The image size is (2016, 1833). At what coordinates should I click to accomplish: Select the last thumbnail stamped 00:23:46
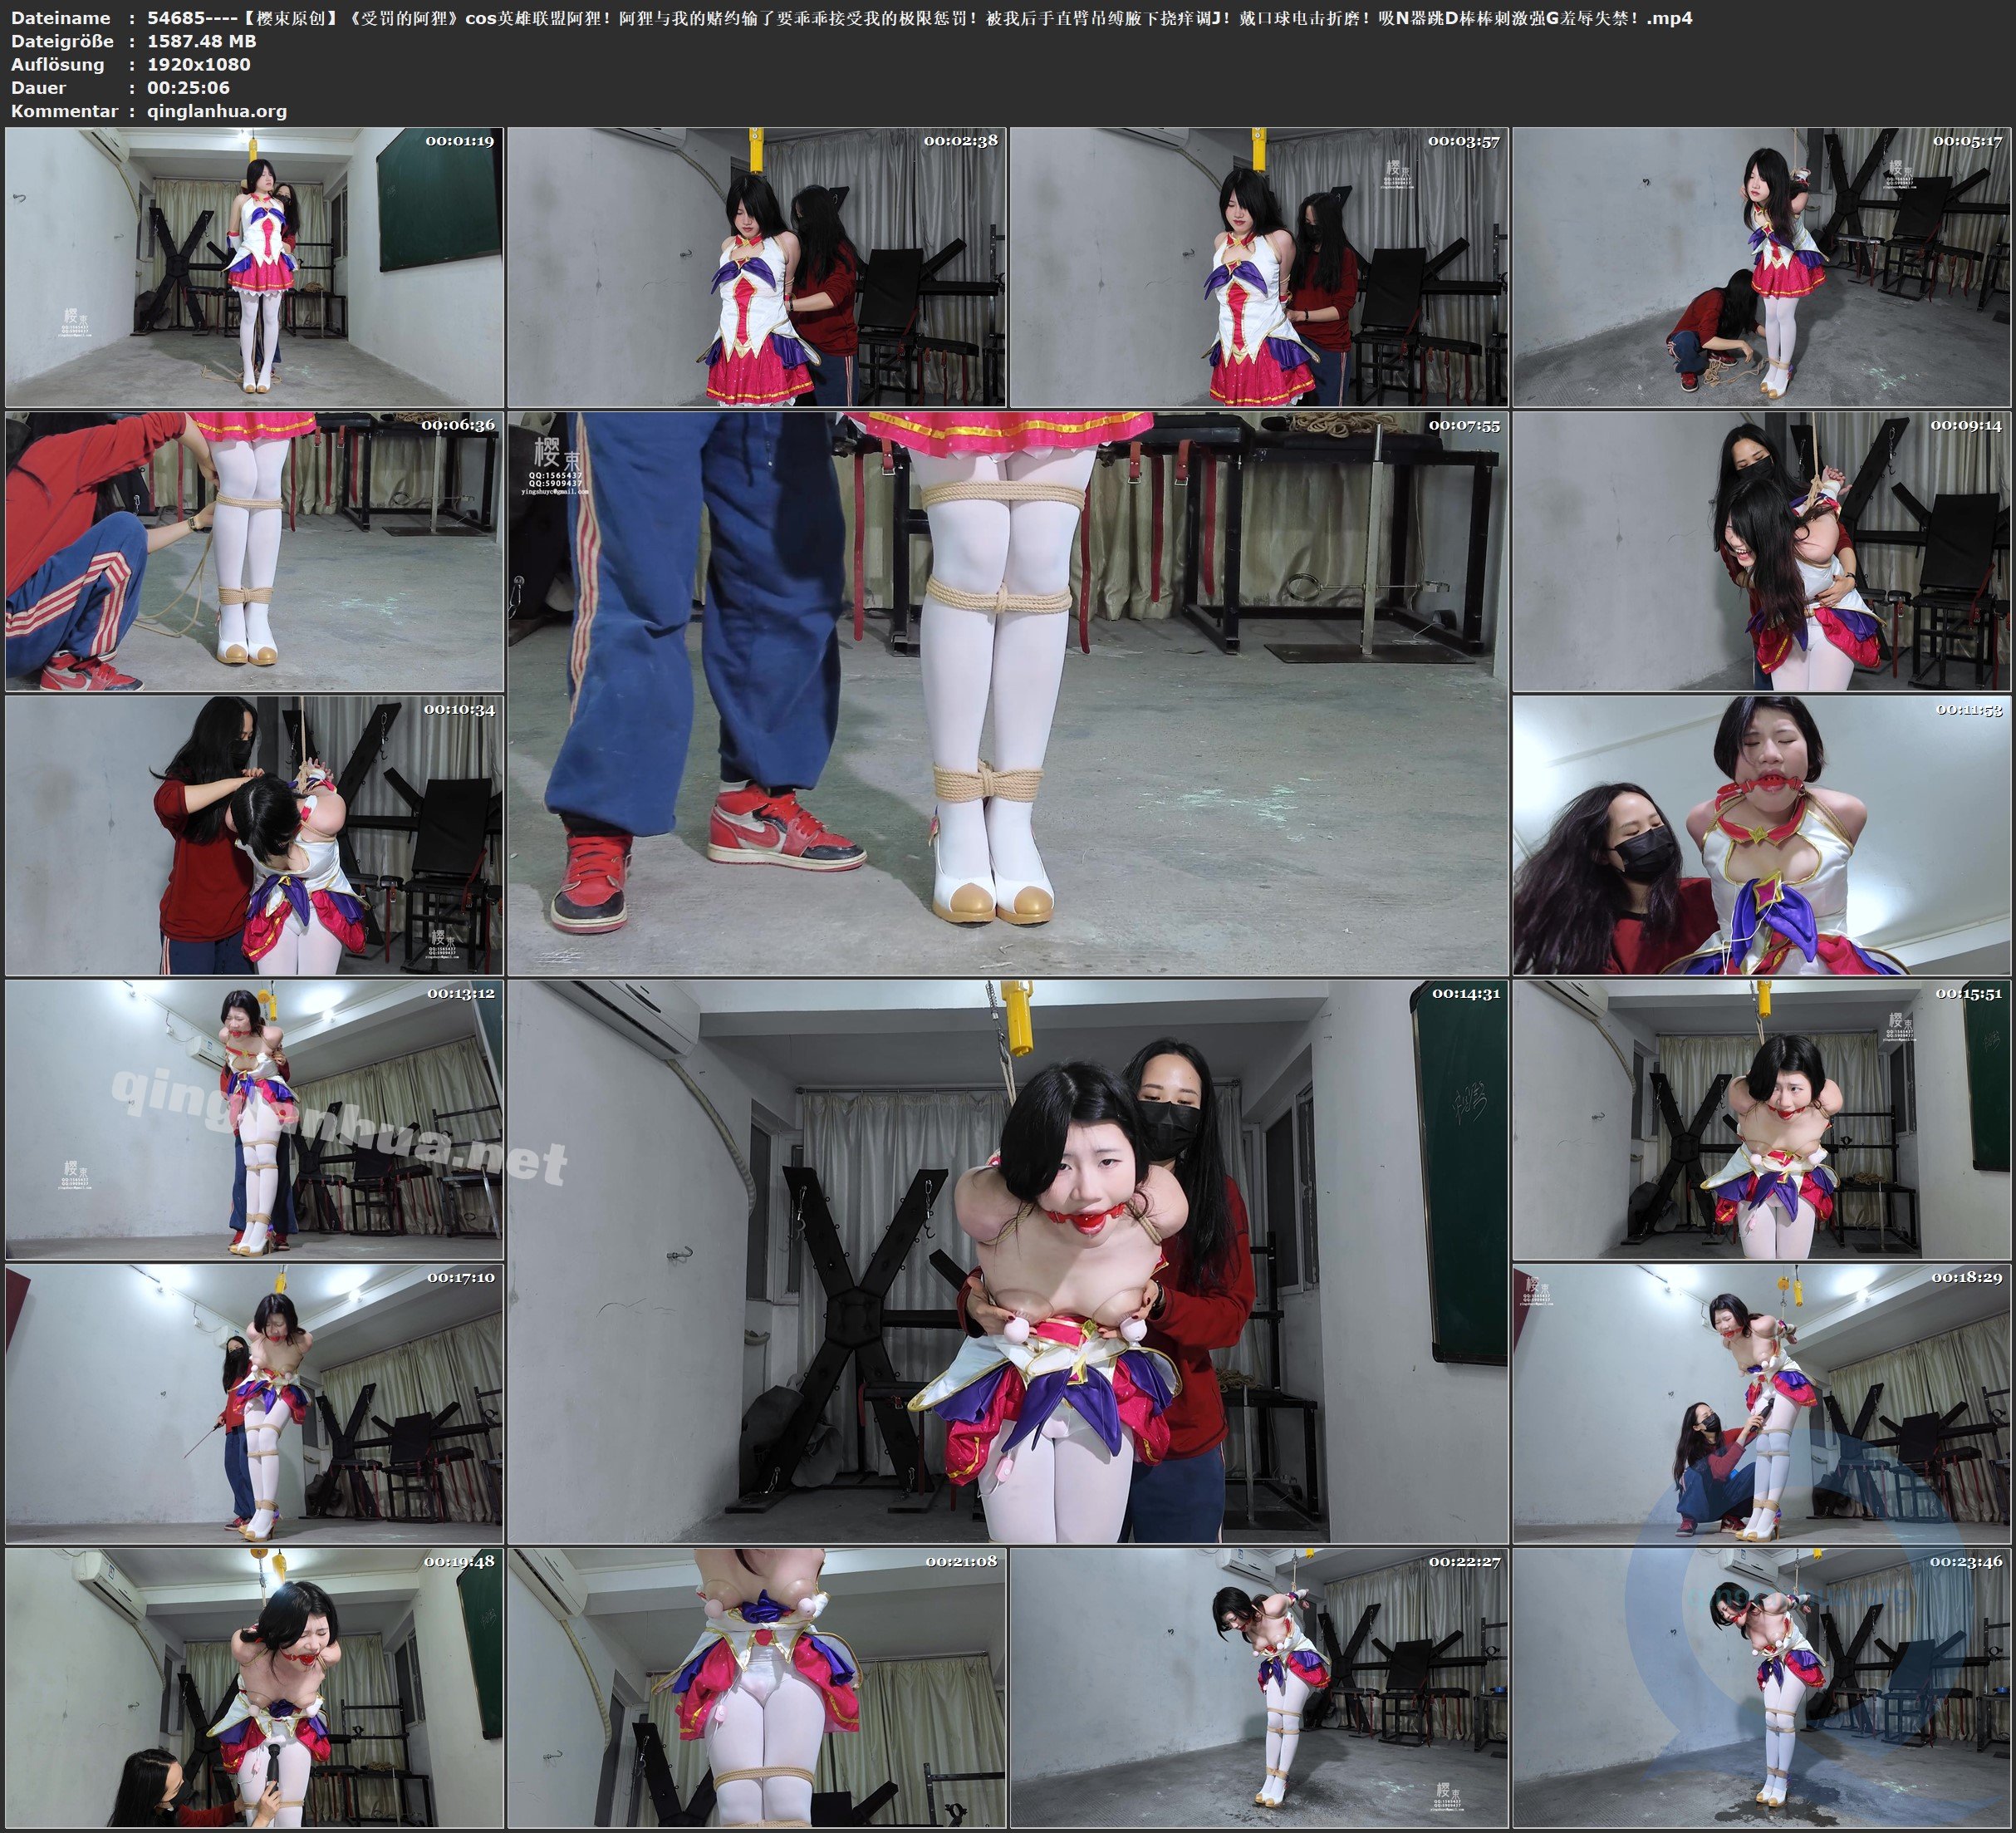(x=1762, y=1688)
